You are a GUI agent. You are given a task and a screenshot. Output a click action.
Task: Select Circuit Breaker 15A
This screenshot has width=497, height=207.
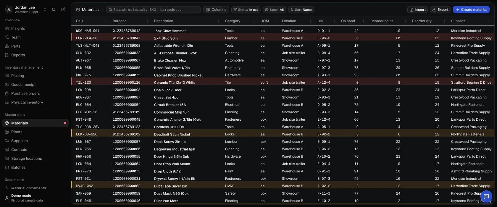(x=170, y=105)
